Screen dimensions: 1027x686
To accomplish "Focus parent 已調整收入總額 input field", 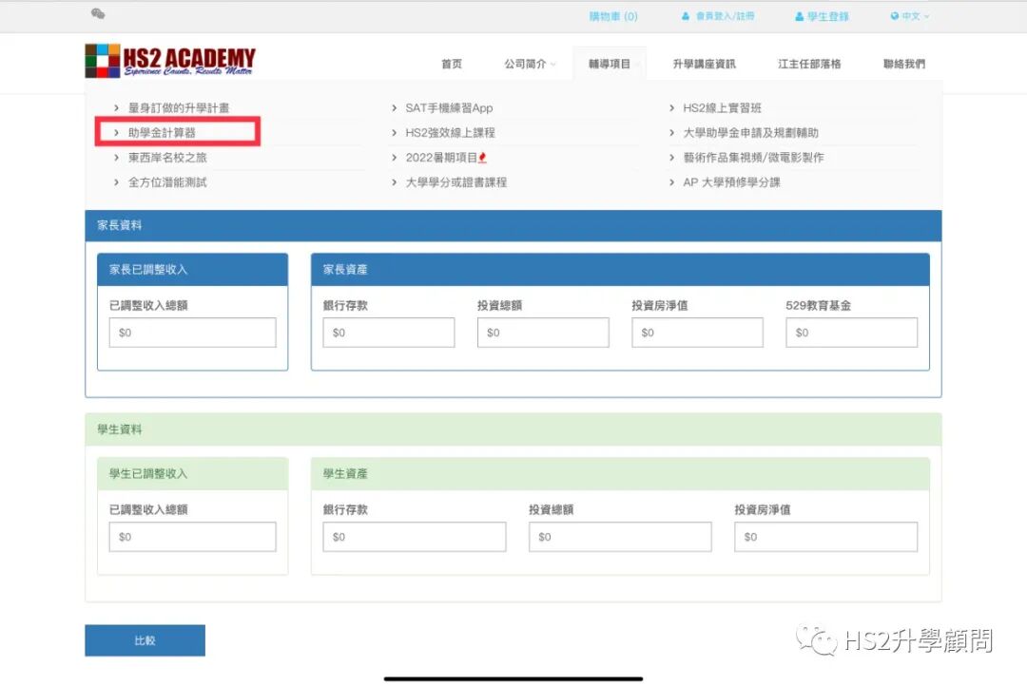I will pos(192,333).
